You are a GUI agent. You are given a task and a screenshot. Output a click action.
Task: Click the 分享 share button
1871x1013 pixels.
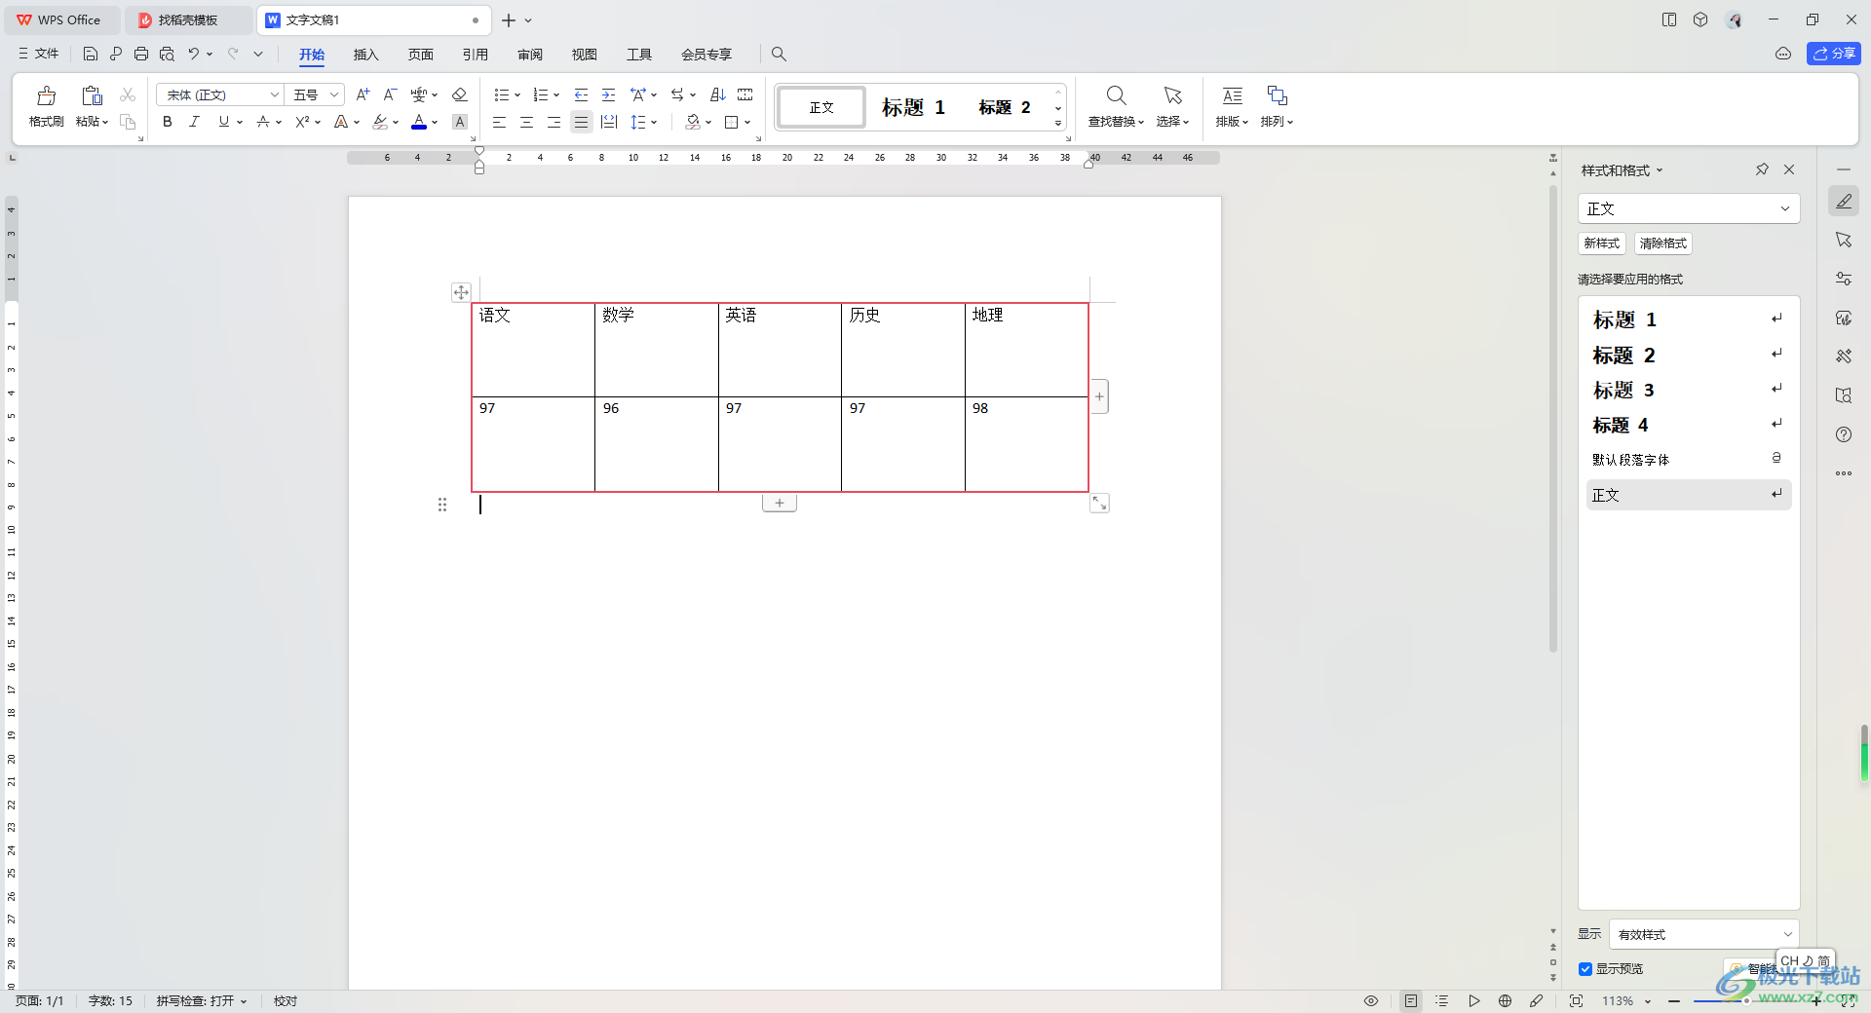[1833, 54]
